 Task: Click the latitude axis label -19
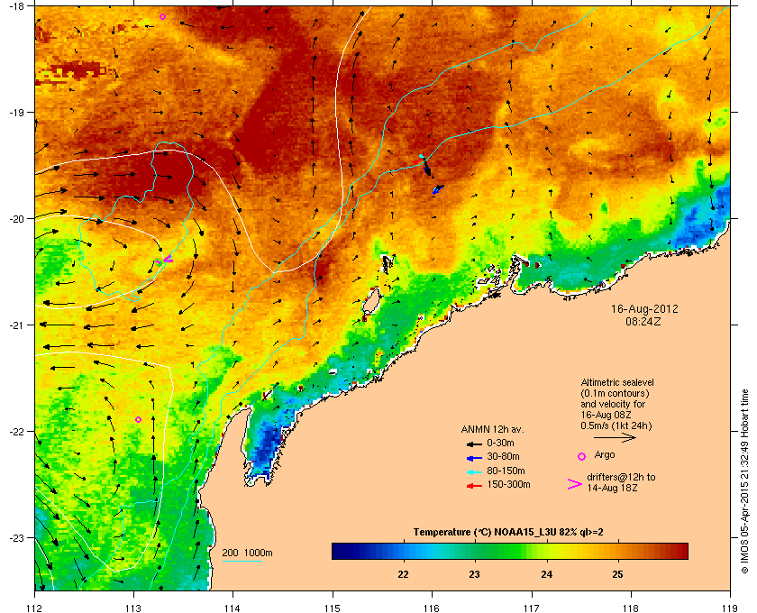click(x=16, y=113)
